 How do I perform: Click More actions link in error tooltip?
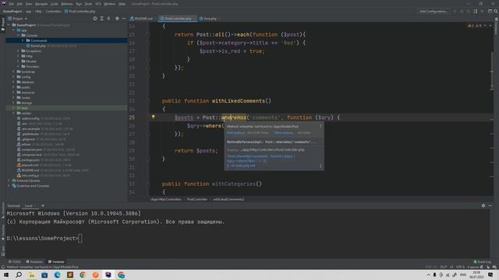click(x=284, y=133)
